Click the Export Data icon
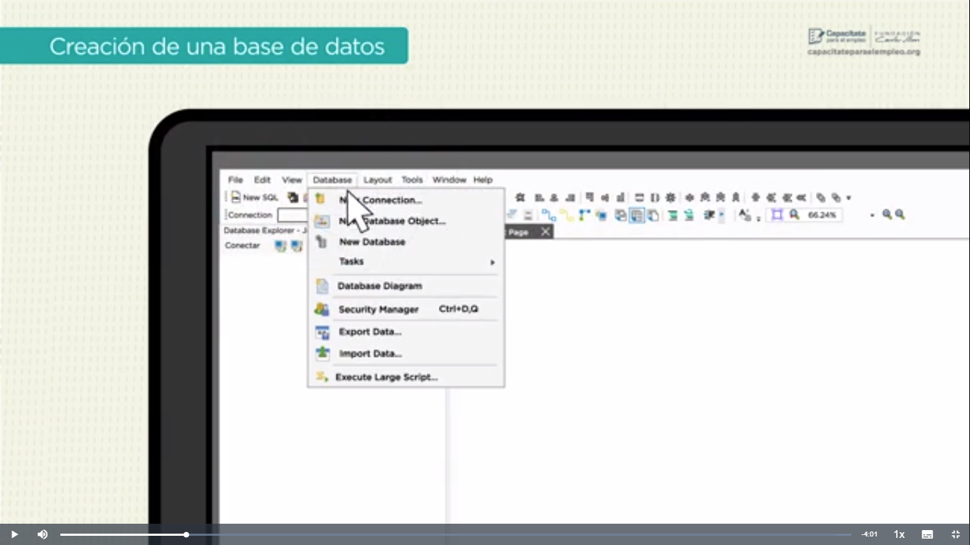The image size is (970, 545). [x=322, y=332]
